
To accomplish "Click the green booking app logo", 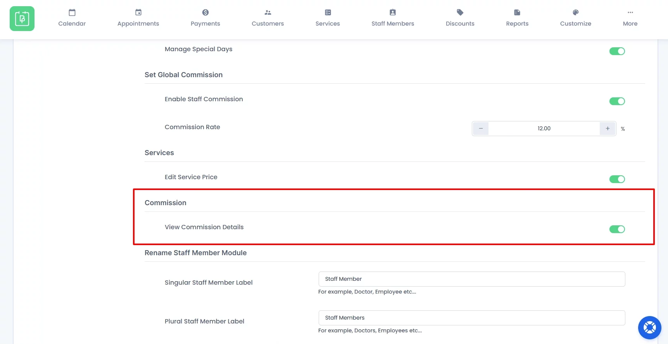I will click(x=22, y=19).
